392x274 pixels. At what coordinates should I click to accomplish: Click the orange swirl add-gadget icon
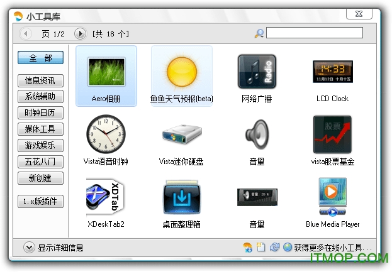click(247, 247)
